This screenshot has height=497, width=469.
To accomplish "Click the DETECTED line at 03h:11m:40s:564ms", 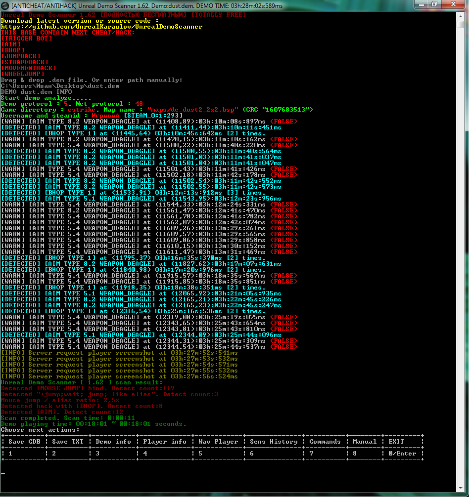I will pos(141,151).
